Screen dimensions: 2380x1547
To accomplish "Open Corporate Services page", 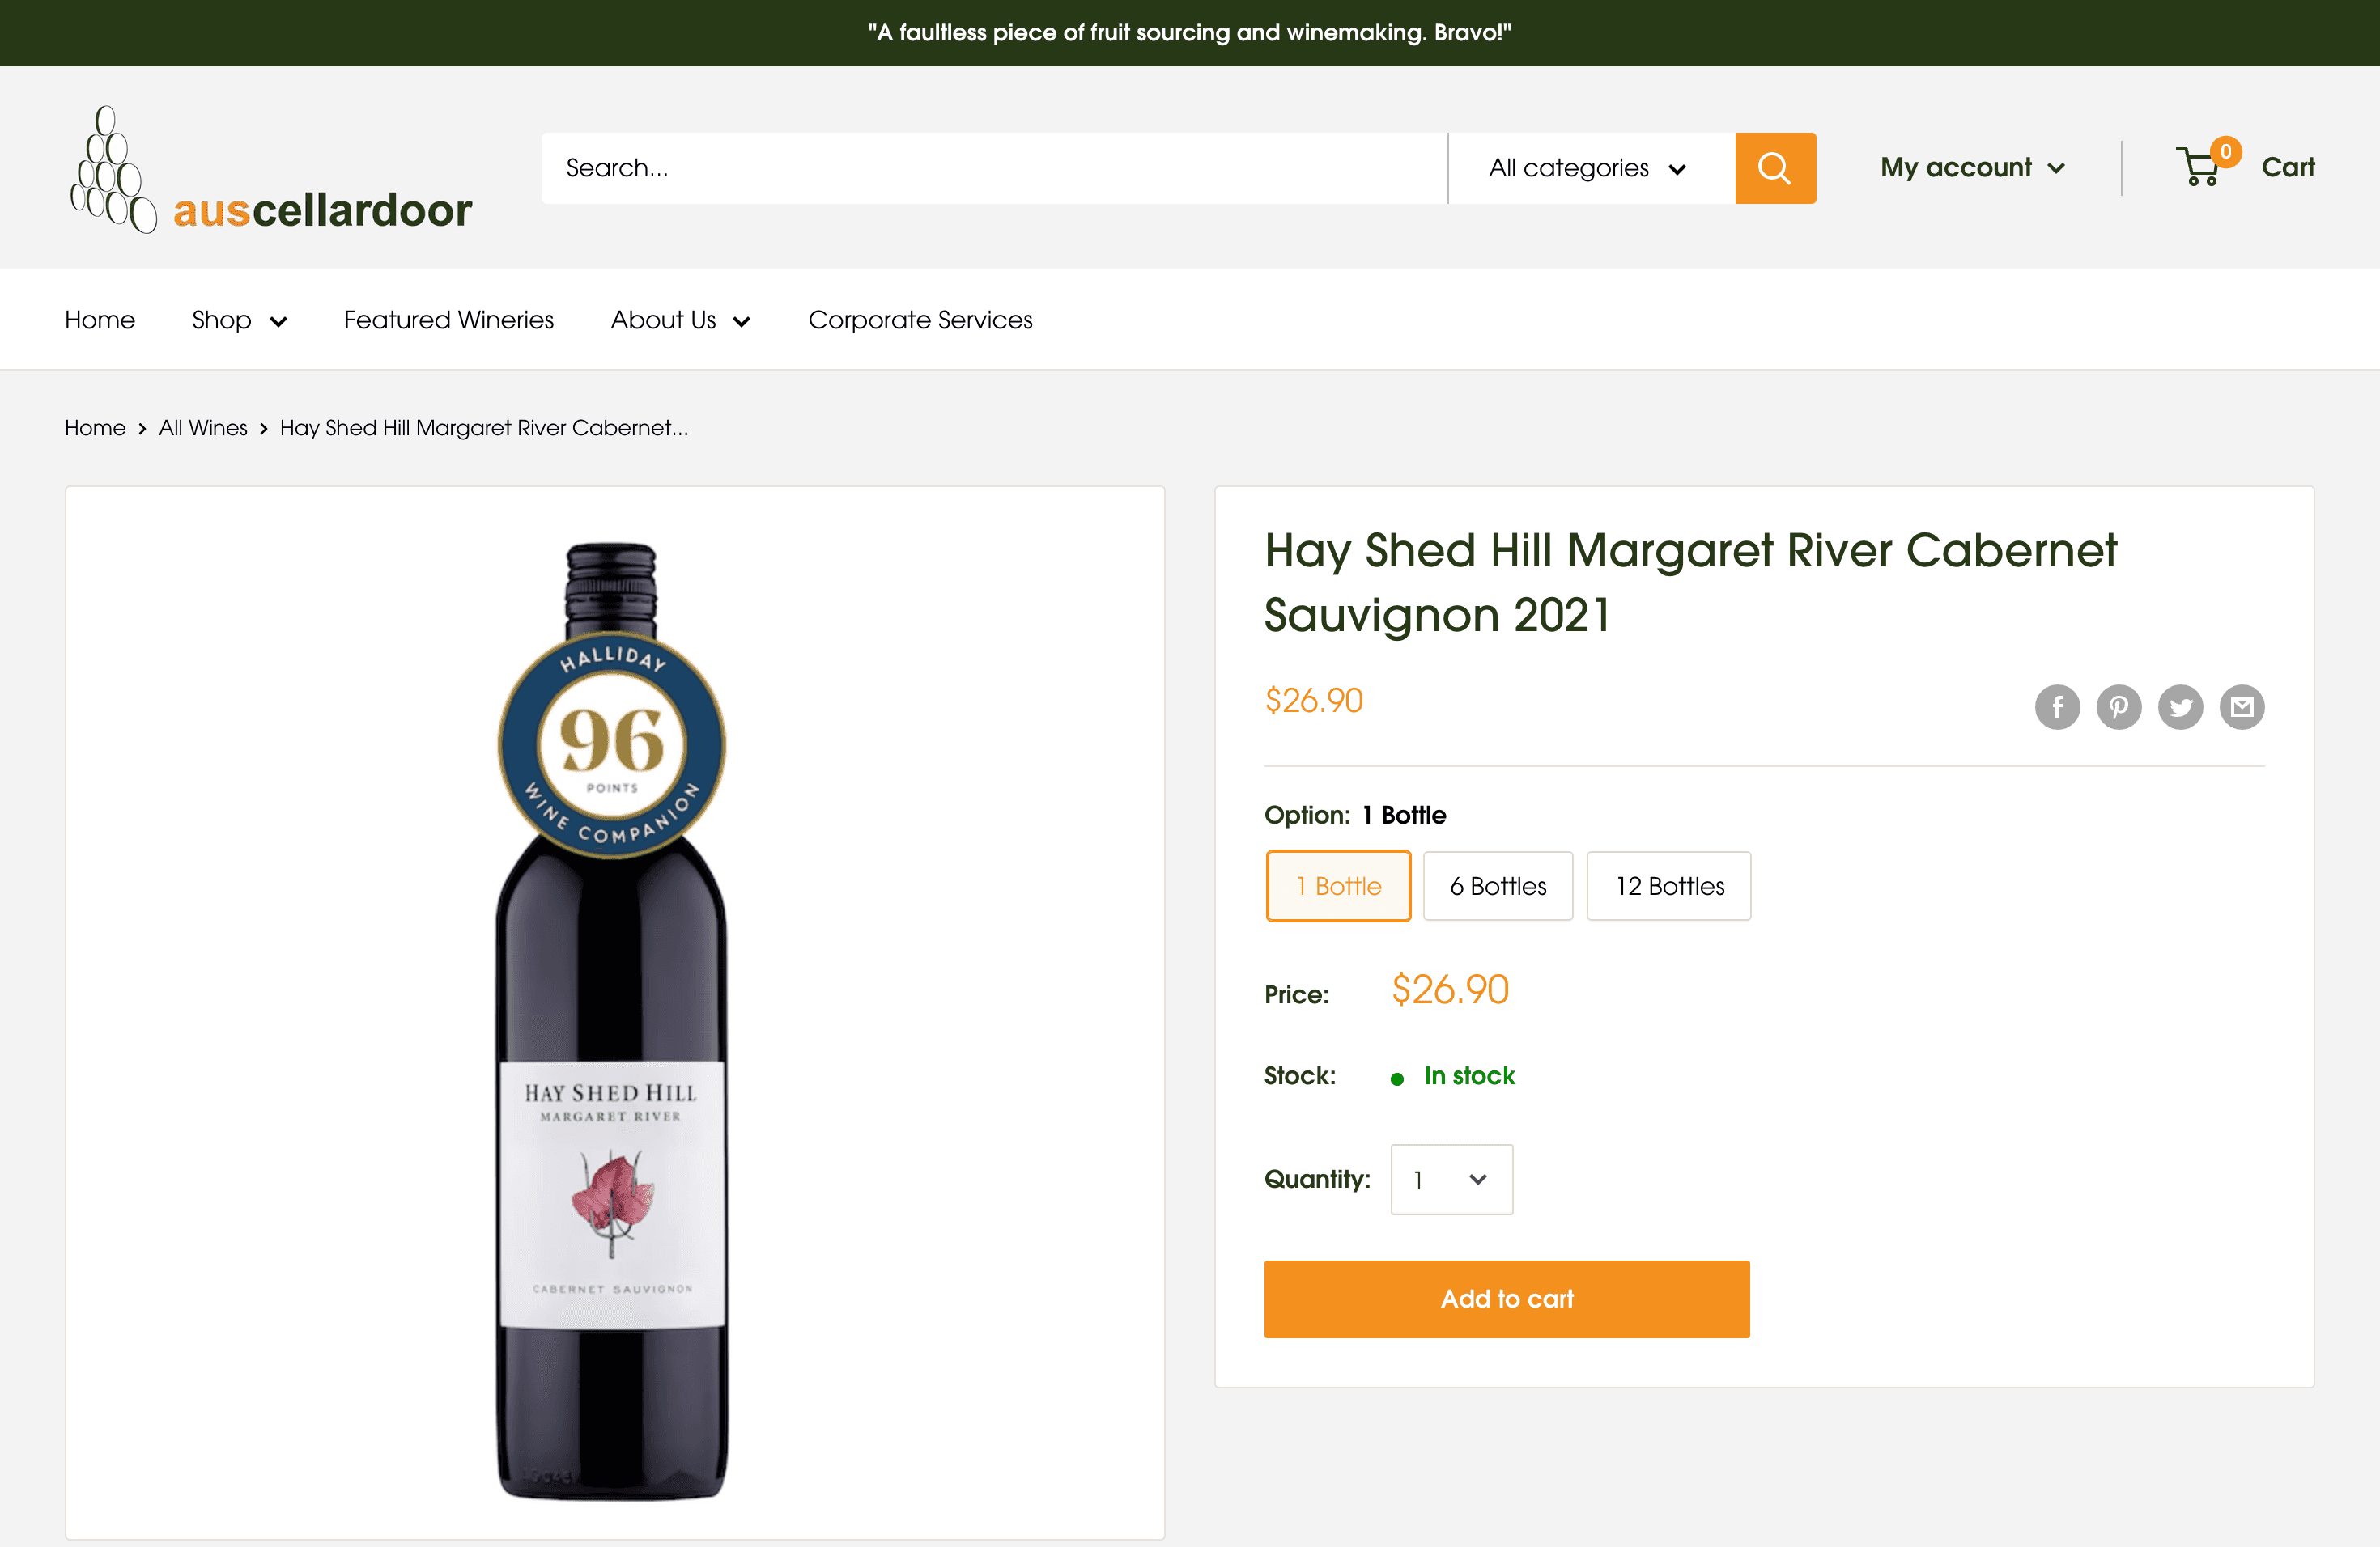I will 920,320.
